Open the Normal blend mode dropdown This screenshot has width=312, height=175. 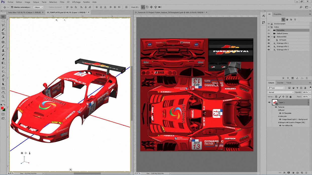coord(281,92)
